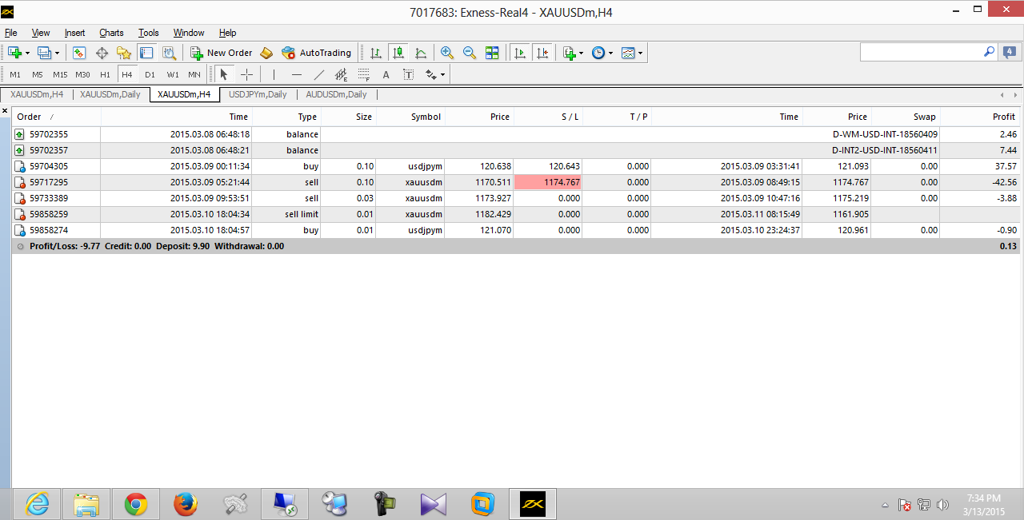The image size is (1024, 520).
Task: Toggle chart shift button
Action: tap(542, 53)
